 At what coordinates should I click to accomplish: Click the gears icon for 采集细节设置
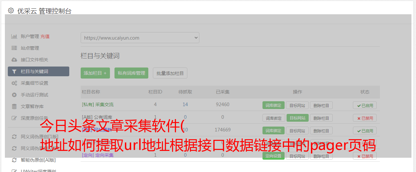click(x=14, y=83)
